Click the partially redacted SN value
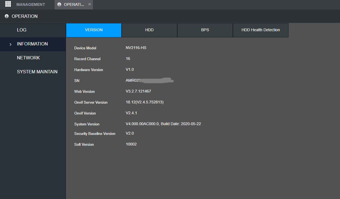340x199 pixels. click(x=150, y=81)
